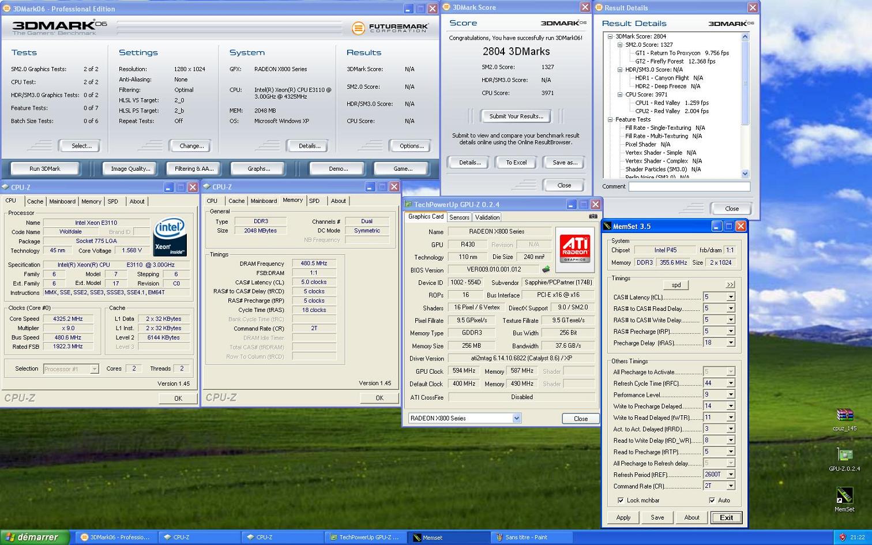Collapse the HDR/SM3.0 Score tree node
Image resolution: width=872 pixels, height=545 pixels.
click(620, 69)
